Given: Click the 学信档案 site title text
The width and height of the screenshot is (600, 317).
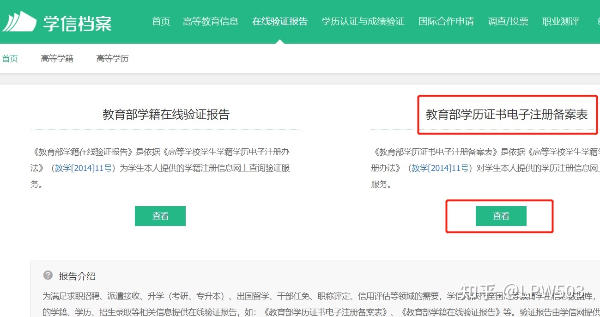Looking at the screenshot, I should (78, 23).
